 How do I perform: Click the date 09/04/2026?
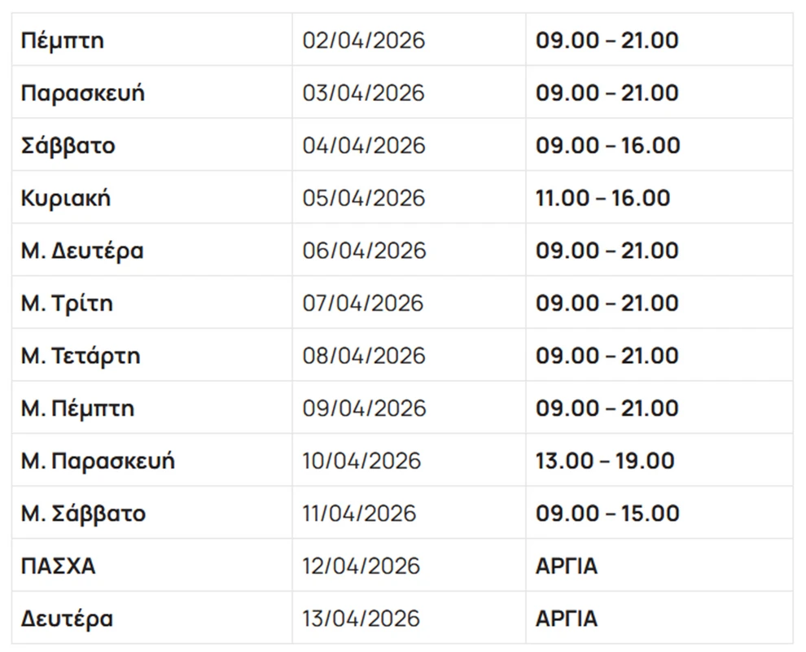(x=363, y=408)
